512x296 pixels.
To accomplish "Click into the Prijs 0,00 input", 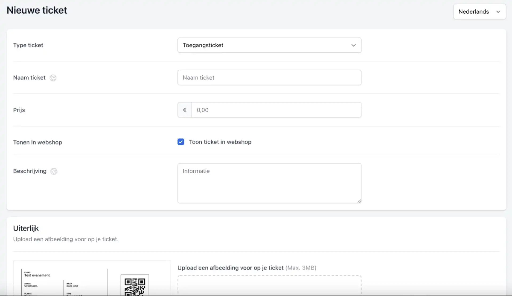I will tap(276, 110).
